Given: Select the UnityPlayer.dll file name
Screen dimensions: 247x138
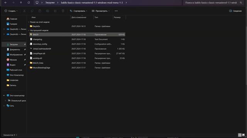Looking at the screenshot, I should (39, 54).
